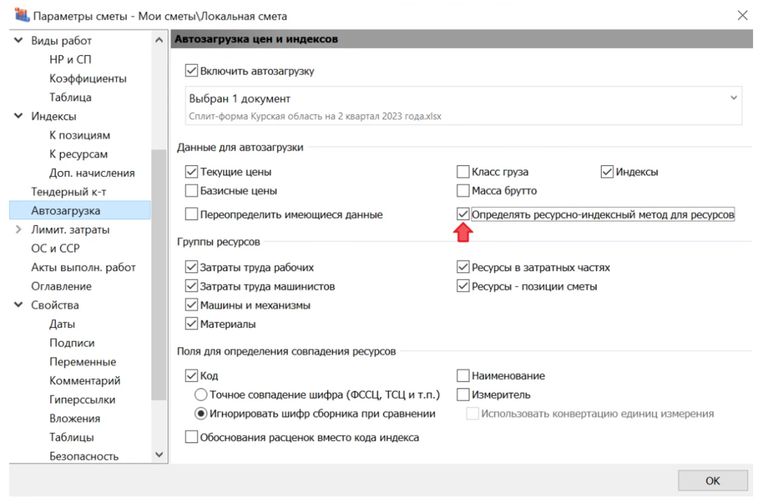Select ОС и ССР in sidebar
Image resolution: width=778 pixels, height=503 pixels.
coord(55,249)
